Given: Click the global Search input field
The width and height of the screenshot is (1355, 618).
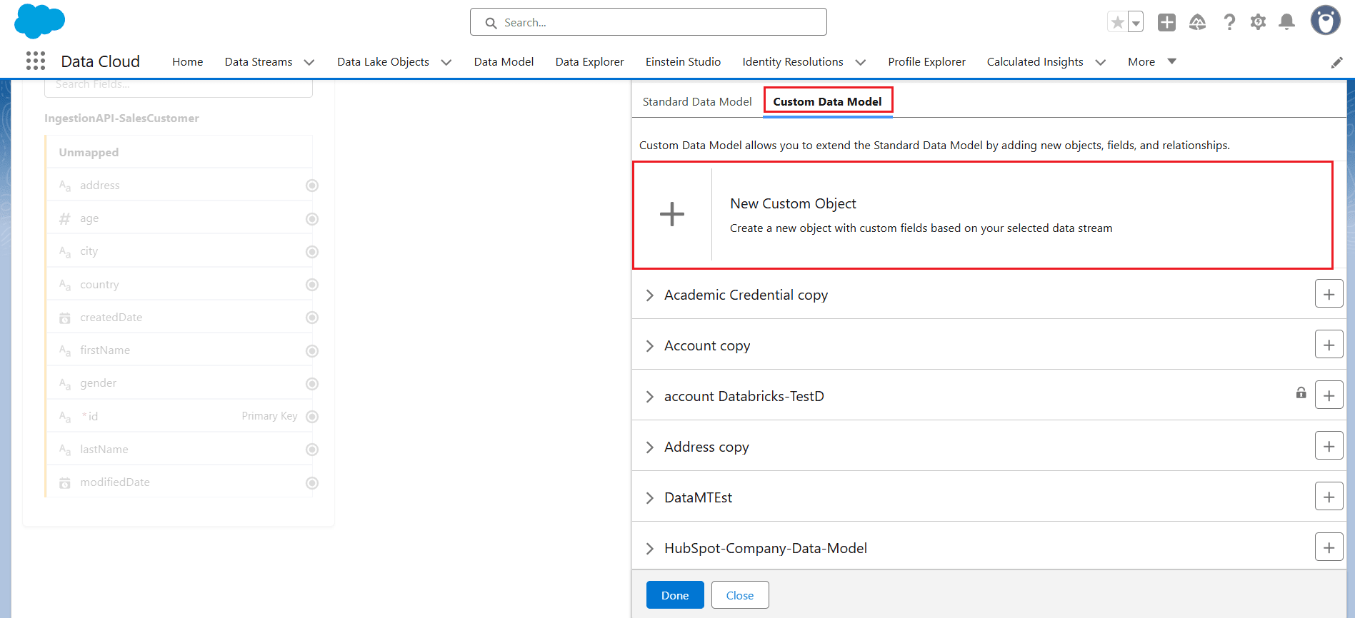Looking at the screenshot, I should point(648,23).
